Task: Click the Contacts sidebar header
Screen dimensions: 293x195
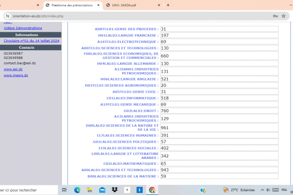Action: 27,47
